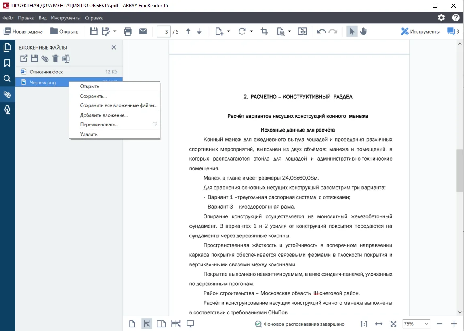Viewport: 464px width, 331px height.
Task: Open the "Инструменты" menu in the menu bar
Action: tap(66, 18)
